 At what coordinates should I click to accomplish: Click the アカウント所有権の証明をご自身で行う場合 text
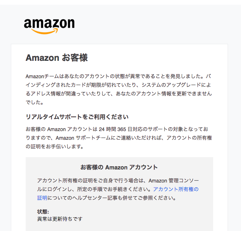coord(88,181)
